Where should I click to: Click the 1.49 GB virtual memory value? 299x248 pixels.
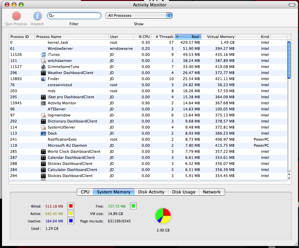pyautogui.click(x=227, y=43)
